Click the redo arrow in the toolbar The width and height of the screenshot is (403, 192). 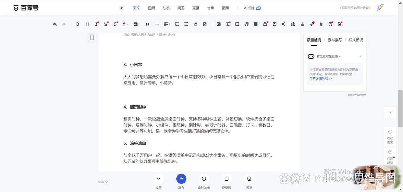point(64,24)
